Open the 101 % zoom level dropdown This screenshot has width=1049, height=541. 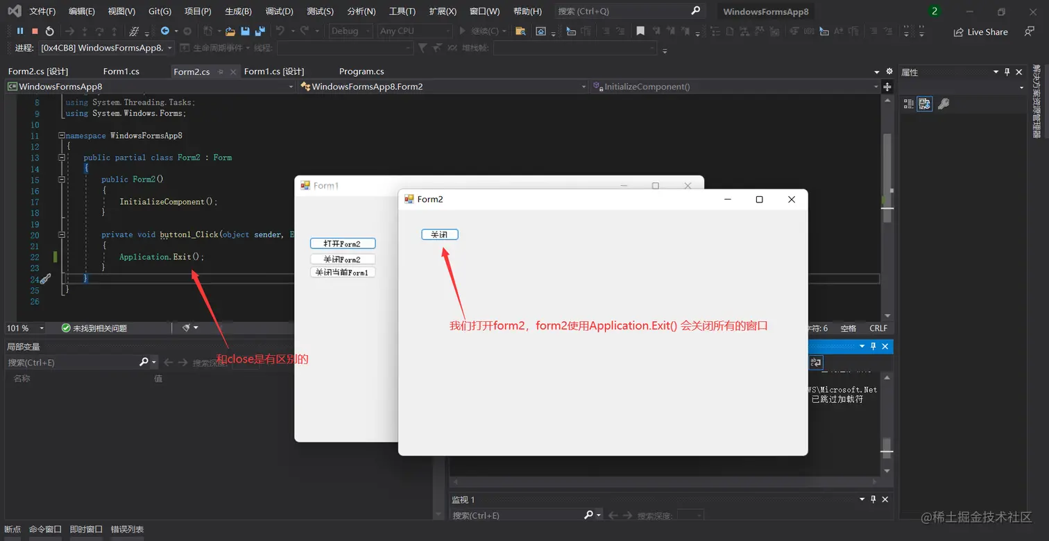[x=26, y=328]
